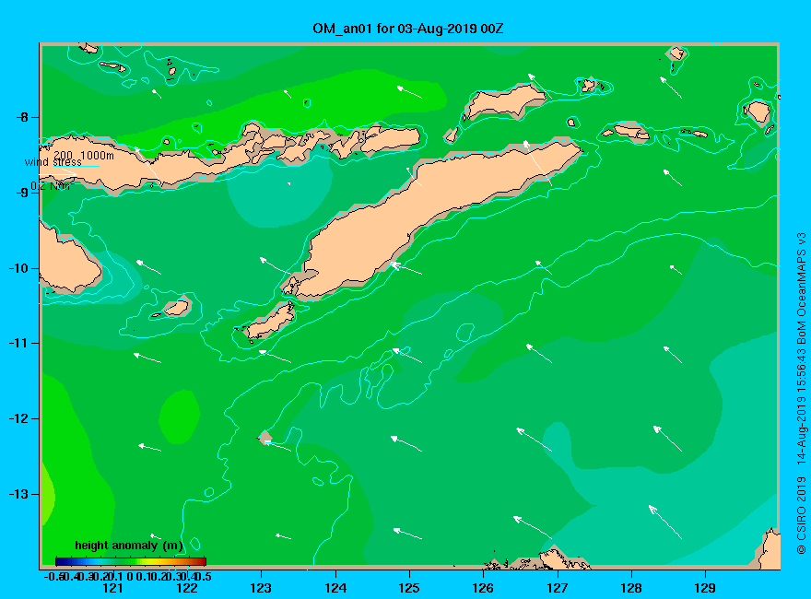The height and width of the screenshot is (599, 811).
Task: Click the height anomaly color bar
Action: 131,561
